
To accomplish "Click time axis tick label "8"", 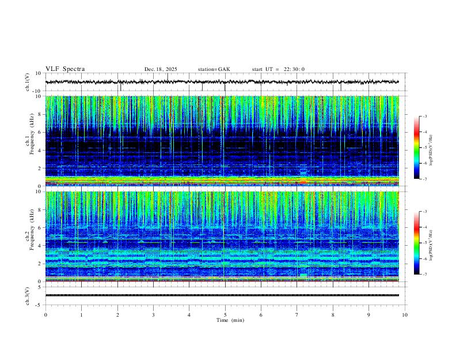I will (333, 315).
